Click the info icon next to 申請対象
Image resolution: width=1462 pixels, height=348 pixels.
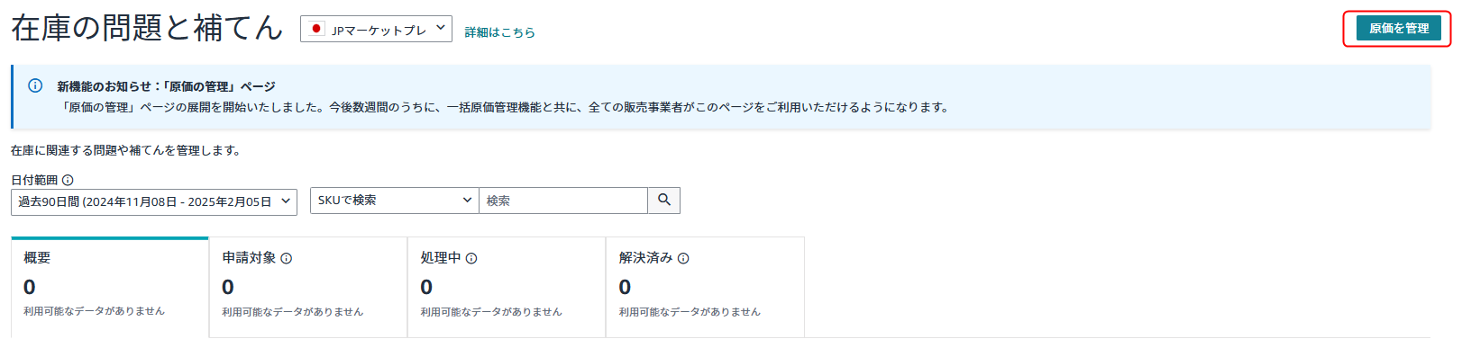coord(287,258)
